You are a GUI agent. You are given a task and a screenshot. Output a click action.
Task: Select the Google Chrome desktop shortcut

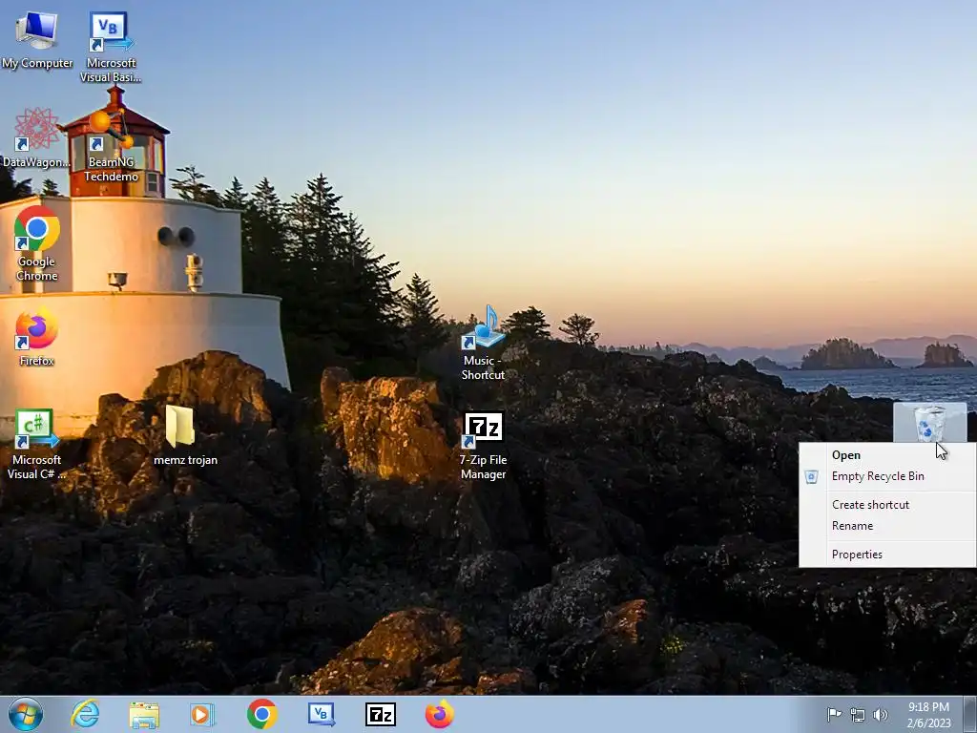pyautogui.click(x=37, y=243)
